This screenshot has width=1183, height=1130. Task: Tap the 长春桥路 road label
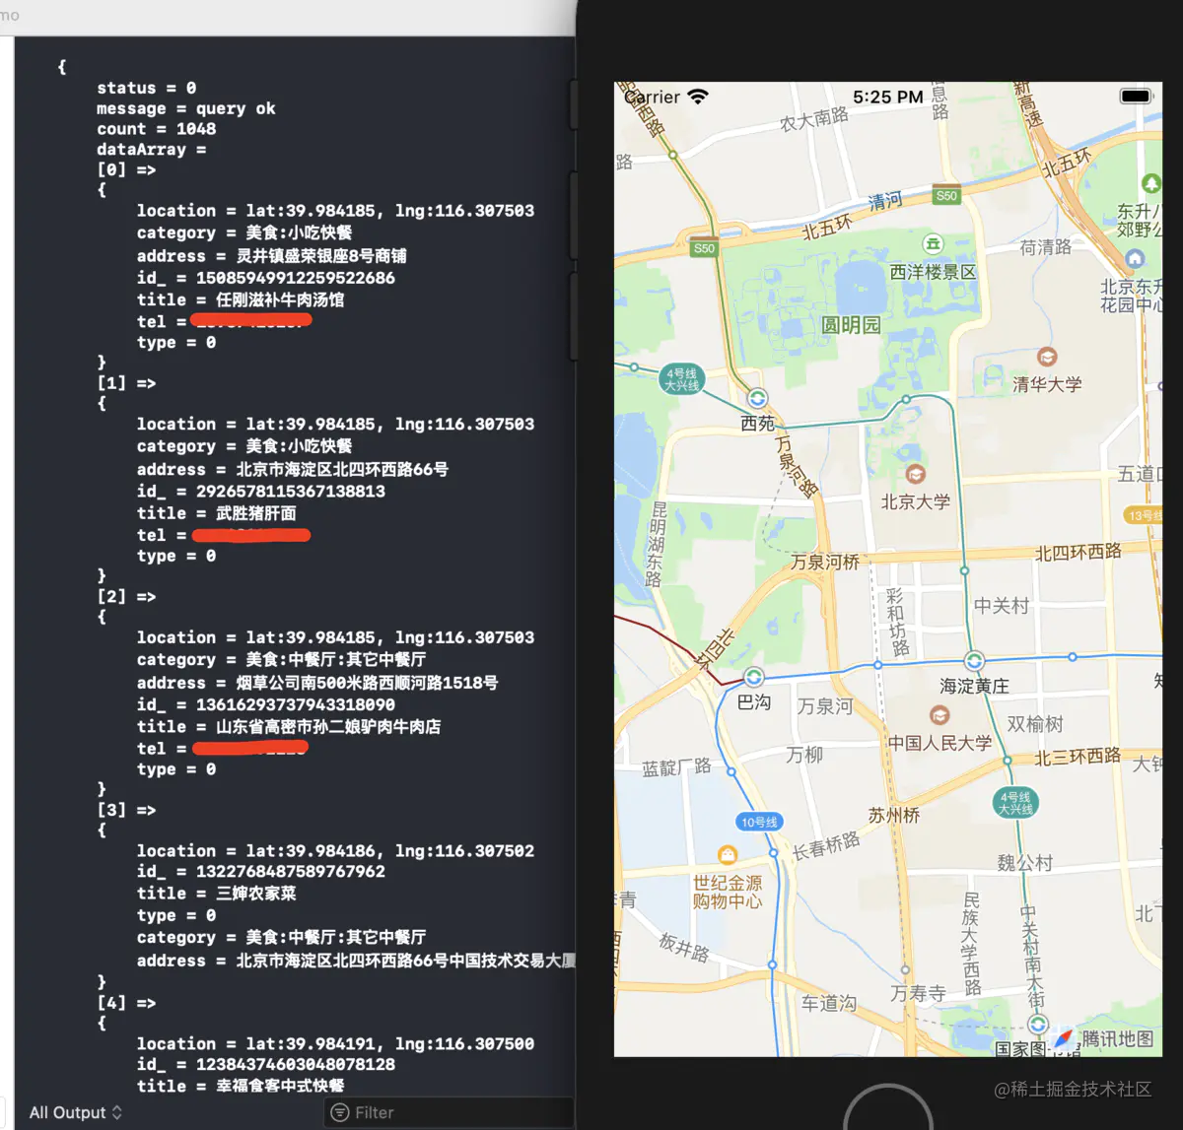[827, 845]
